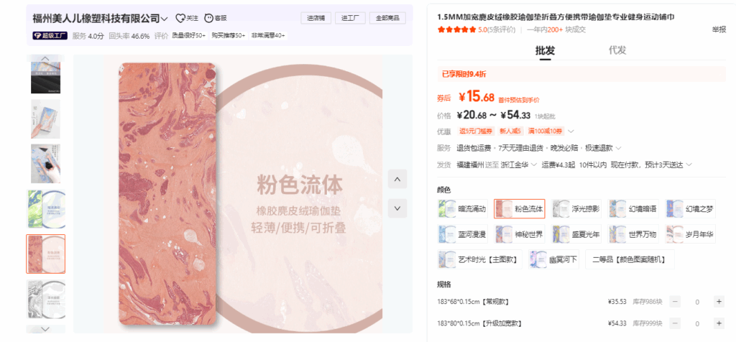The width and height of the screenshot is (736, 342).
Task: Click the 全部商品 button
Action: click(387, 18)
